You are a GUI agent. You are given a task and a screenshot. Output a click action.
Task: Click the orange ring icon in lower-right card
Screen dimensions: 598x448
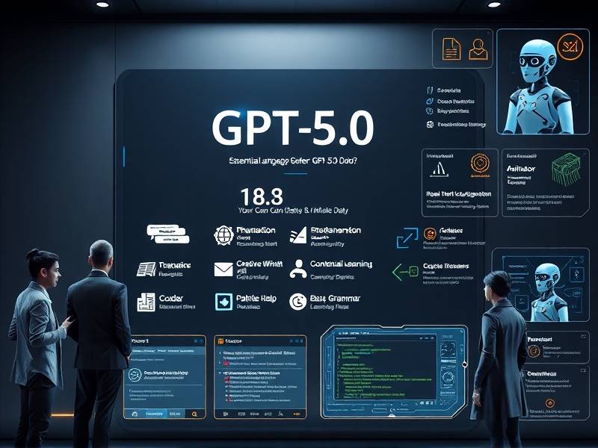(x=534, y=351)
